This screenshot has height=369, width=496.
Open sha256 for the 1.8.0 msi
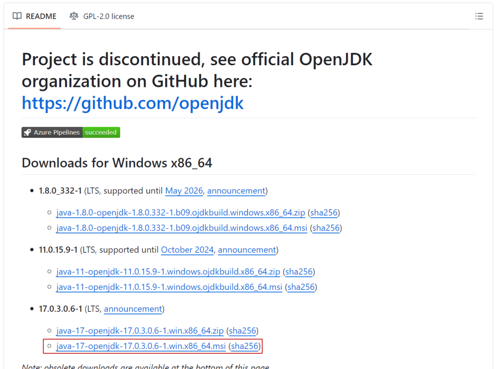(326, 228)
